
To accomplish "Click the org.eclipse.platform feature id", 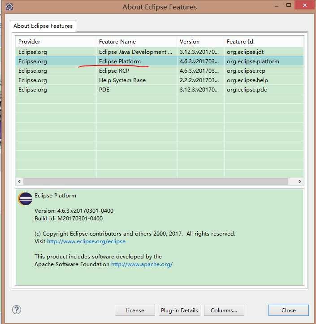I will [x=253, y=61].
